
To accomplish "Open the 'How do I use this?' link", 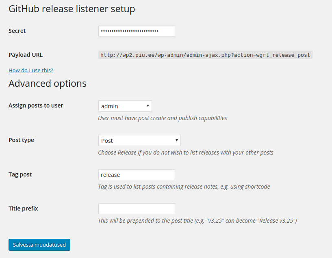I will [x=31, y=70].
